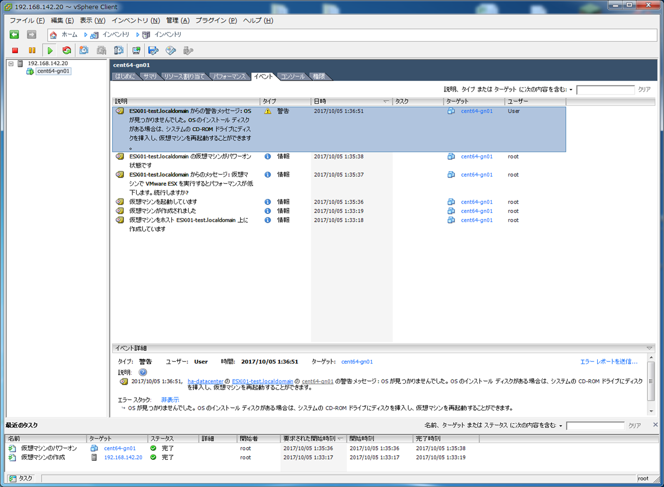Open the ヘルプ(H) menu
Screen dimensions: 664x487
tap(258, 21)
